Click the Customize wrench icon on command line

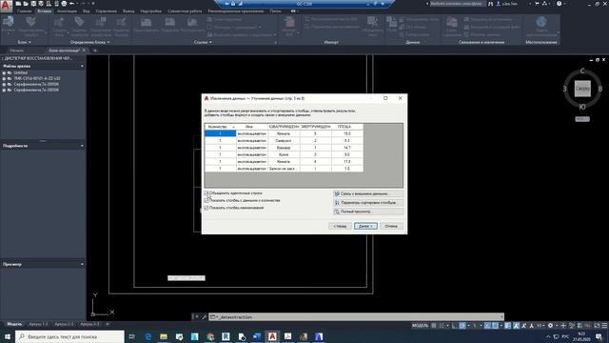click(205, 317)
